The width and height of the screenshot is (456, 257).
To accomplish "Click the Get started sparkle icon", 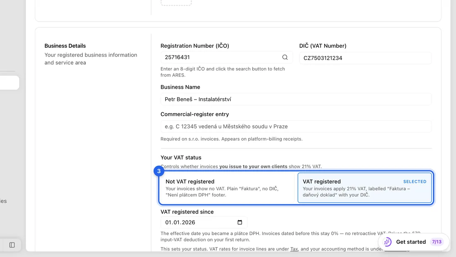I will pyautogui.click(x=387, y=242).
